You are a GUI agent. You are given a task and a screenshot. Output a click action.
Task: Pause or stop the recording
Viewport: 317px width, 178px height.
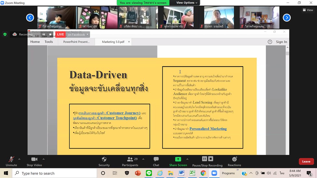(x=207, y=159)
